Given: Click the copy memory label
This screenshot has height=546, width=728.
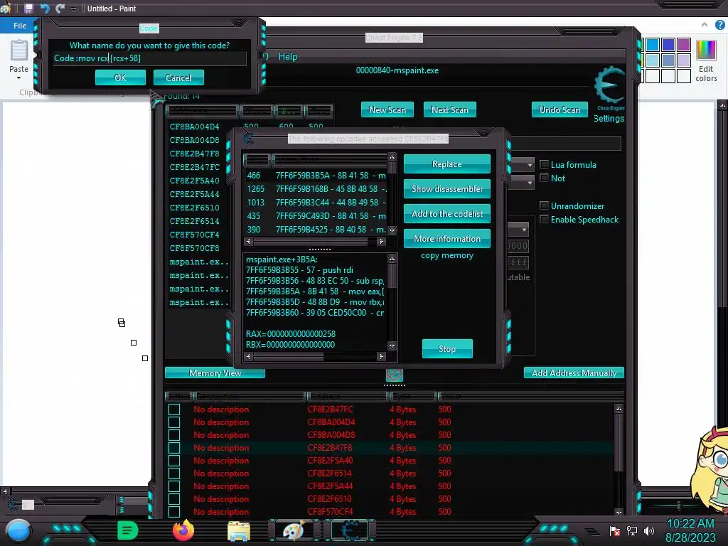Looking at the screenshot, I should tap(447, 255).
